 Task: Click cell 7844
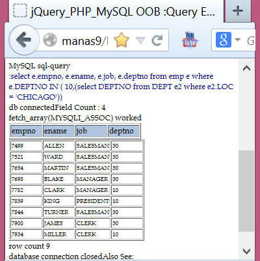[x=26, y=212]
